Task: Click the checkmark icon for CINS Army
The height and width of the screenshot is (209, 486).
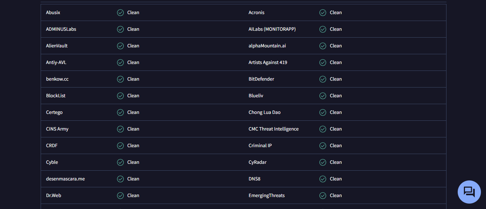Action: click(120, 129)
